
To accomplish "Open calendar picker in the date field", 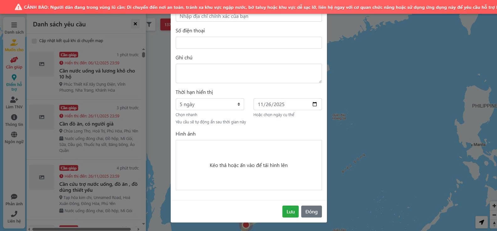I will pyautogui.click(x=315, y=104).
